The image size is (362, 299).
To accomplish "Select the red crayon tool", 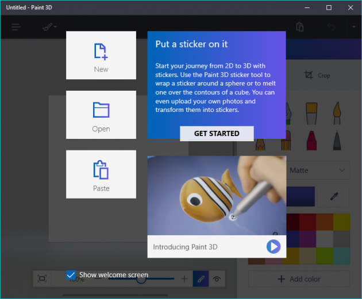I will pyautogui.click(x=311, y=141).
